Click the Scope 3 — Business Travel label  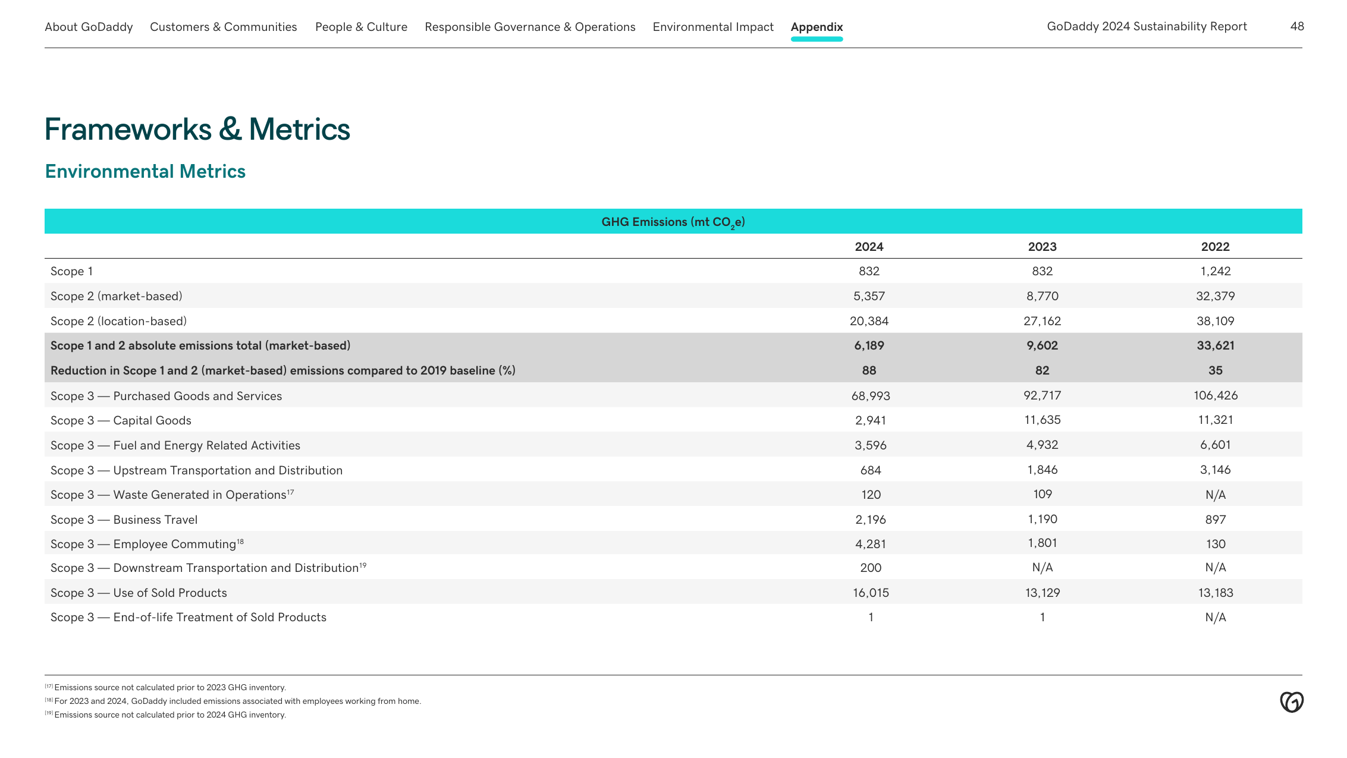point(124,520)
